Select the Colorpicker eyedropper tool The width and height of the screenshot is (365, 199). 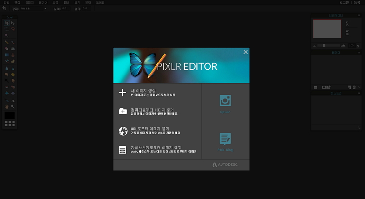click(x=7, y=100)
